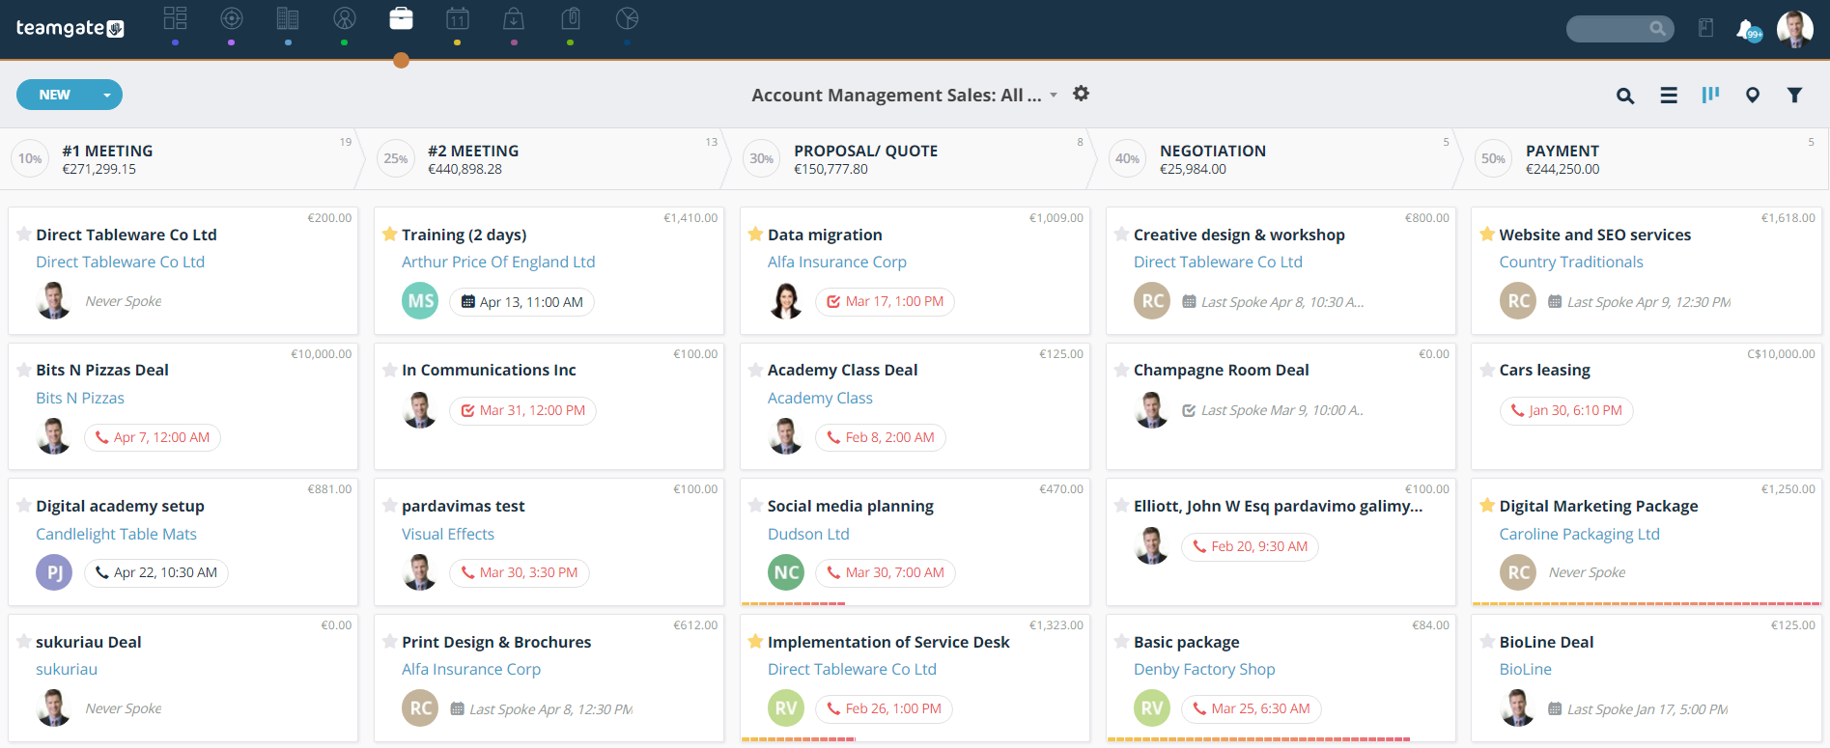This screenshot has width=1830, height=748.
Task: Toggle star on Cars leasing deal
Action: click(1487, 370)
